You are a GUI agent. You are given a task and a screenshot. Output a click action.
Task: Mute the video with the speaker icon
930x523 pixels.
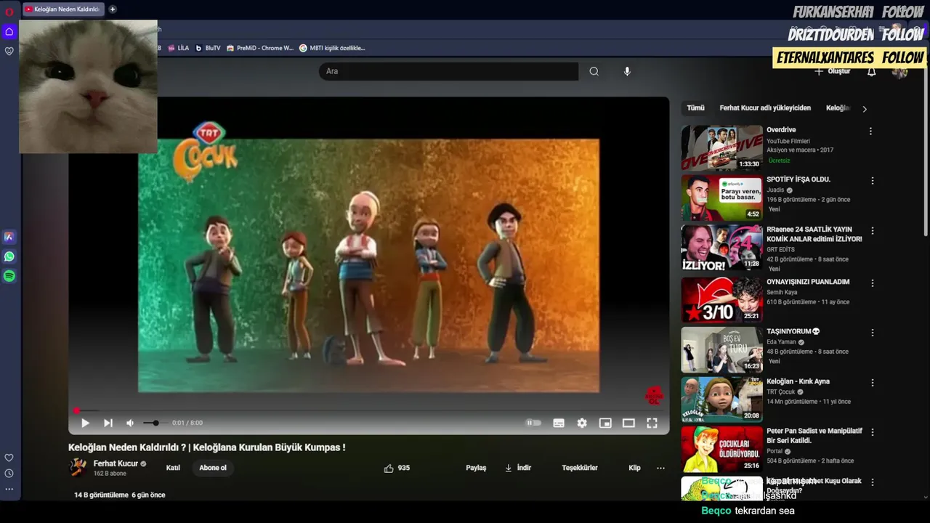coord(130,423)
